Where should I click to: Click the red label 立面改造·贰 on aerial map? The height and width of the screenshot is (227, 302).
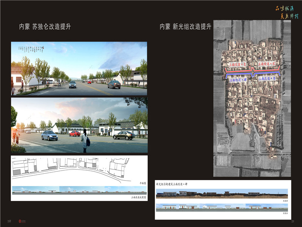tap(268, 65)
